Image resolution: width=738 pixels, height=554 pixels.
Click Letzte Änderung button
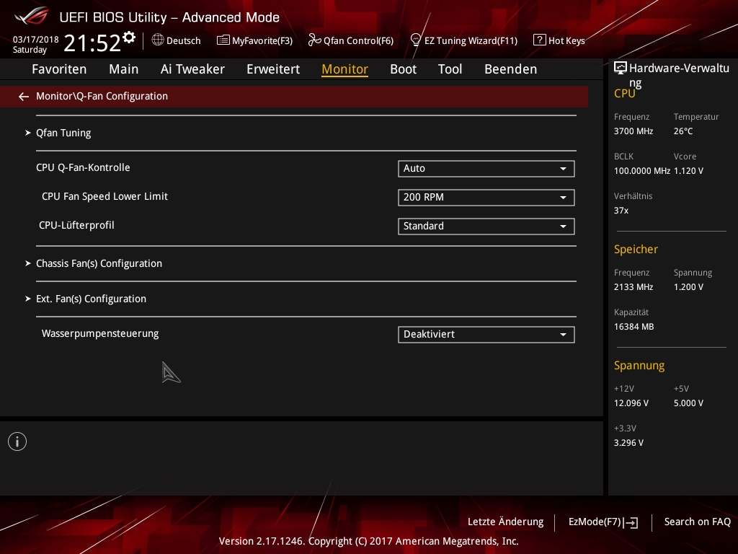[505, 522]
